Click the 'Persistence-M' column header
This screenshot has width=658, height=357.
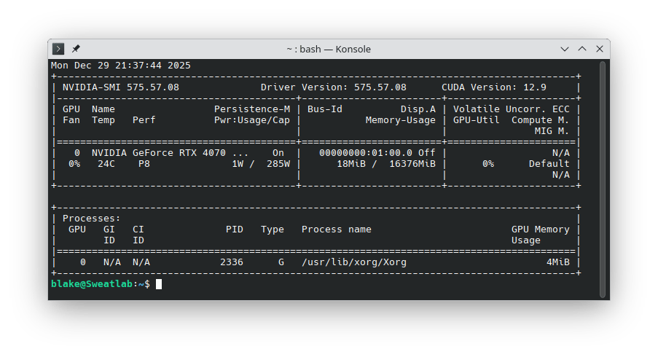[252, 109]
